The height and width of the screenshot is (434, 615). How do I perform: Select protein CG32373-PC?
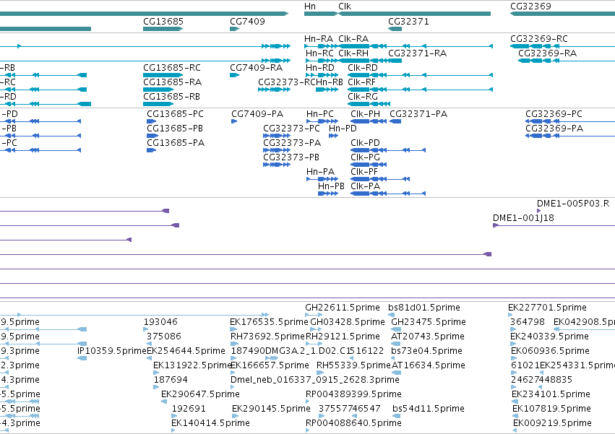tap(291, 129)
